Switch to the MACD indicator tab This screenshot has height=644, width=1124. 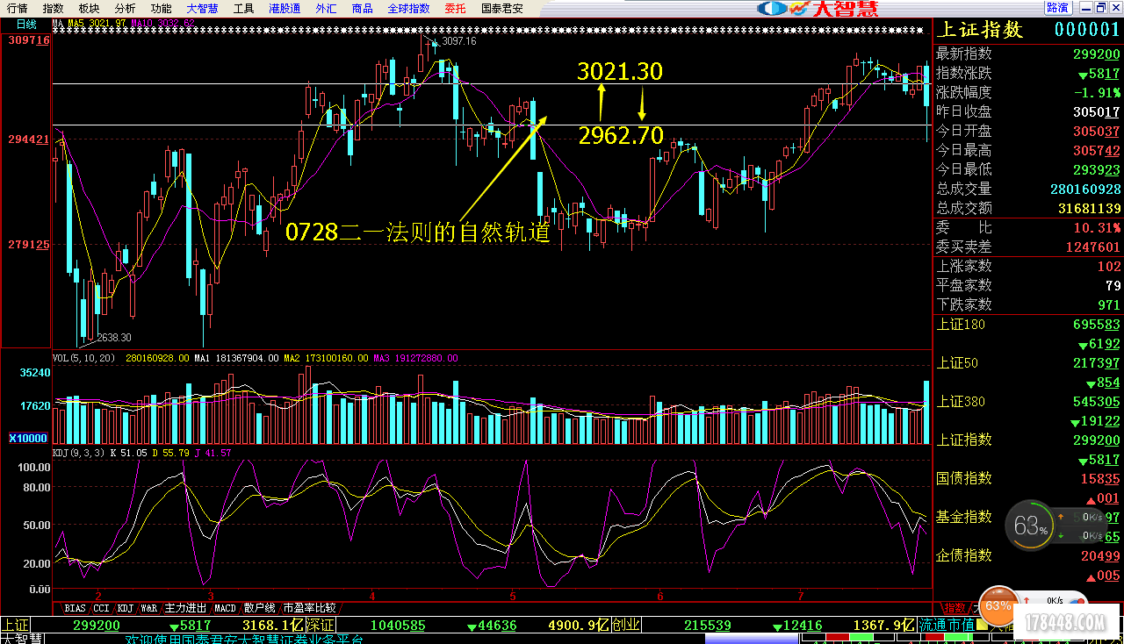click(x=226, y=608)
